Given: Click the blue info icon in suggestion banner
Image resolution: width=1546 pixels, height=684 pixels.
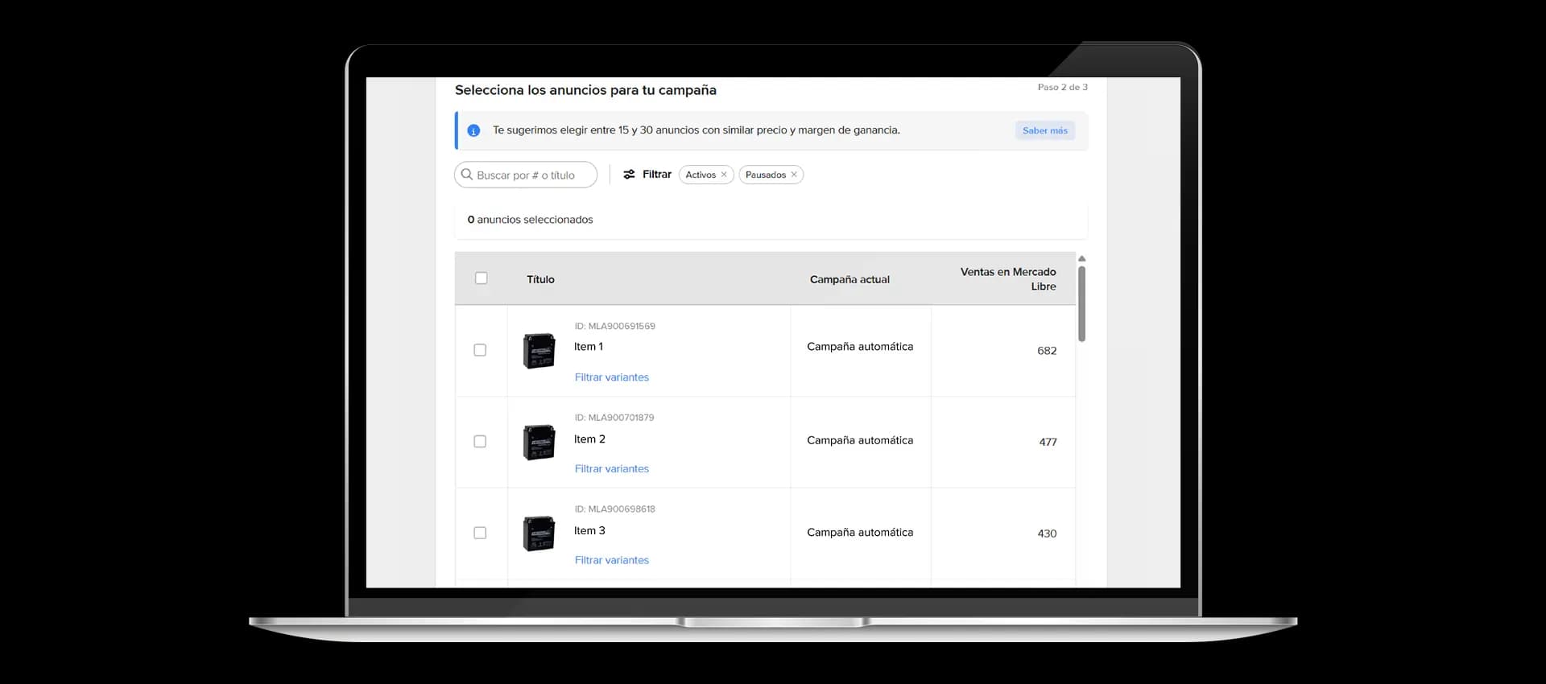Looking at the screenshot, I should [473, 130].
